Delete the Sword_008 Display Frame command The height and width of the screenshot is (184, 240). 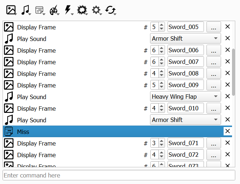(x=228, y=74)
